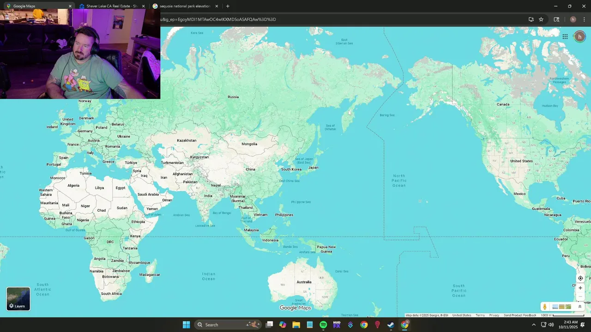Click the Map data ©2025 Google, INEGI text
This screenshot has height=332, width=591.
point(427,315)
